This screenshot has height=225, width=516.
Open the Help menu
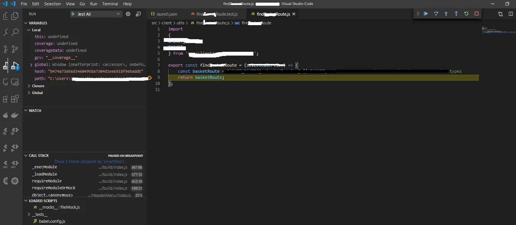(127, 4)
